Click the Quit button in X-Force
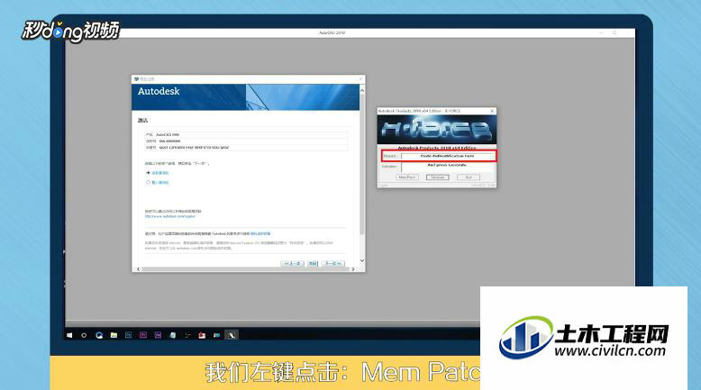 click(x=468, y=177)
